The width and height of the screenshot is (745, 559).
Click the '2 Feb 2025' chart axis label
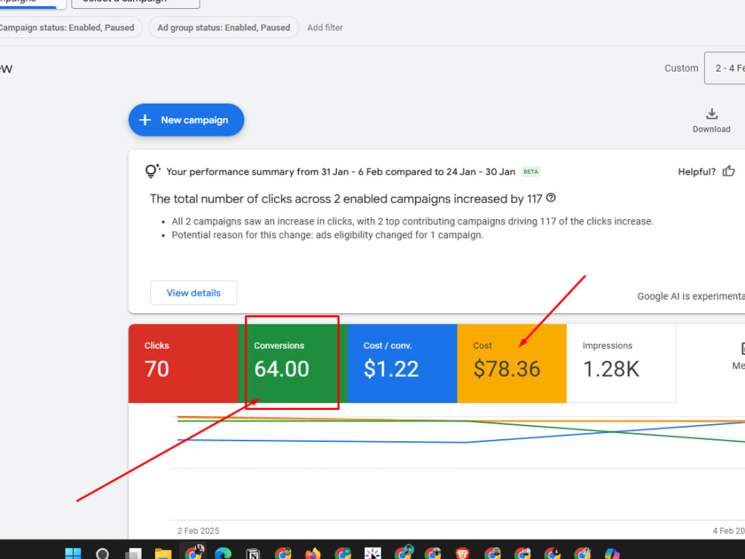pyautogui.click(x=198, y=531)
